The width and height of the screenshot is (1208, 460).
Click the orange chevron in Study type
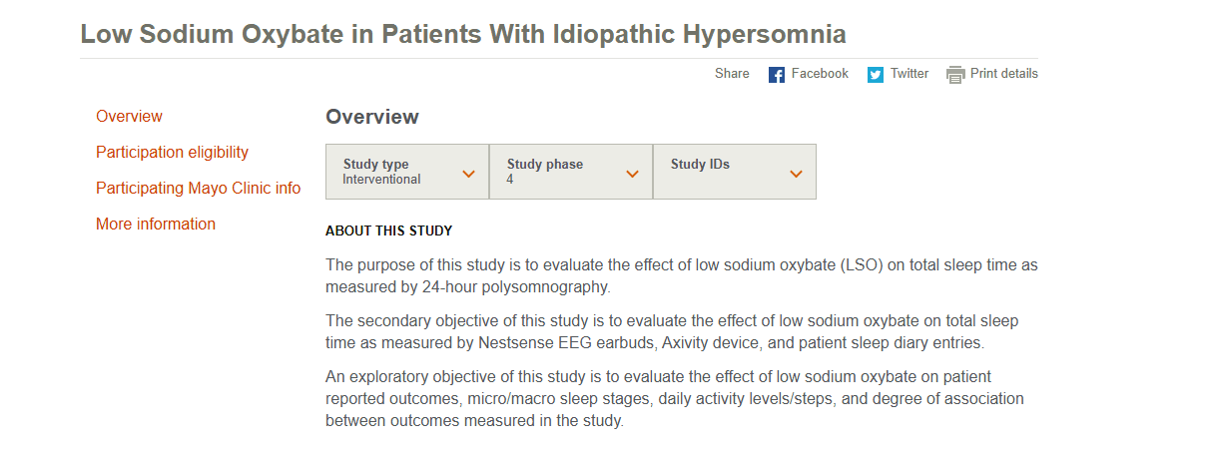[469, 174]
